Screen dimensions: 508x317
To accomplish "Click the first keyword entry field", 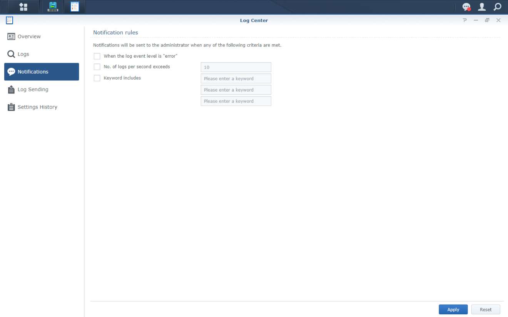I will click(236, 78).
